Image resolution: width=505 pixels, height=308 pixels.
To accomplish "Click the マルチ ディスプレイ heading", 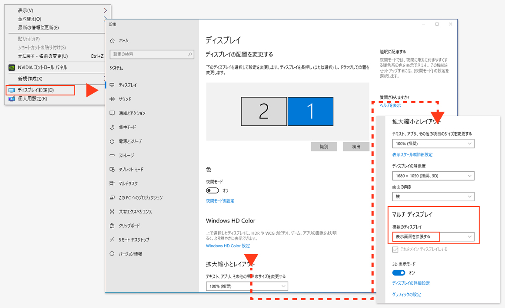I will (x=412, y=215).
